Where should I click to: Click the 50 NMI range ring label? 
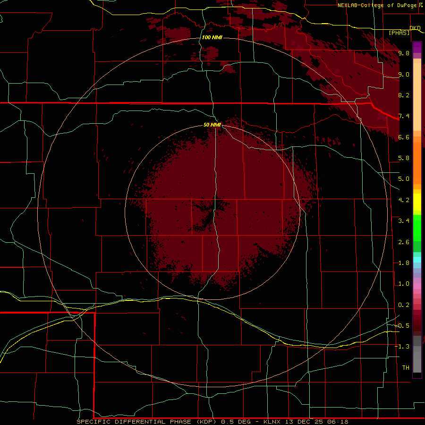212,125
